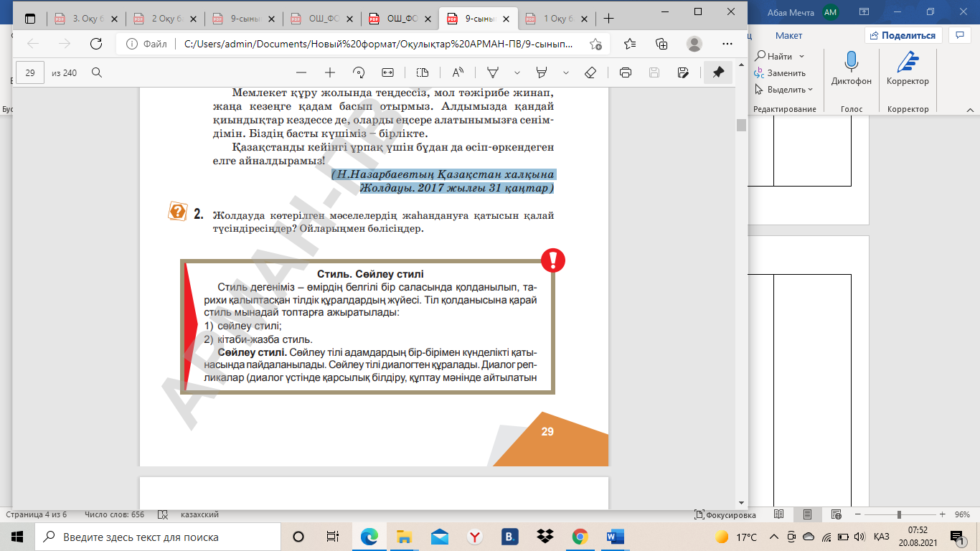Open Google Chrome from the taskbar
This screenshot has height=551, width=980.
[580, 537]
